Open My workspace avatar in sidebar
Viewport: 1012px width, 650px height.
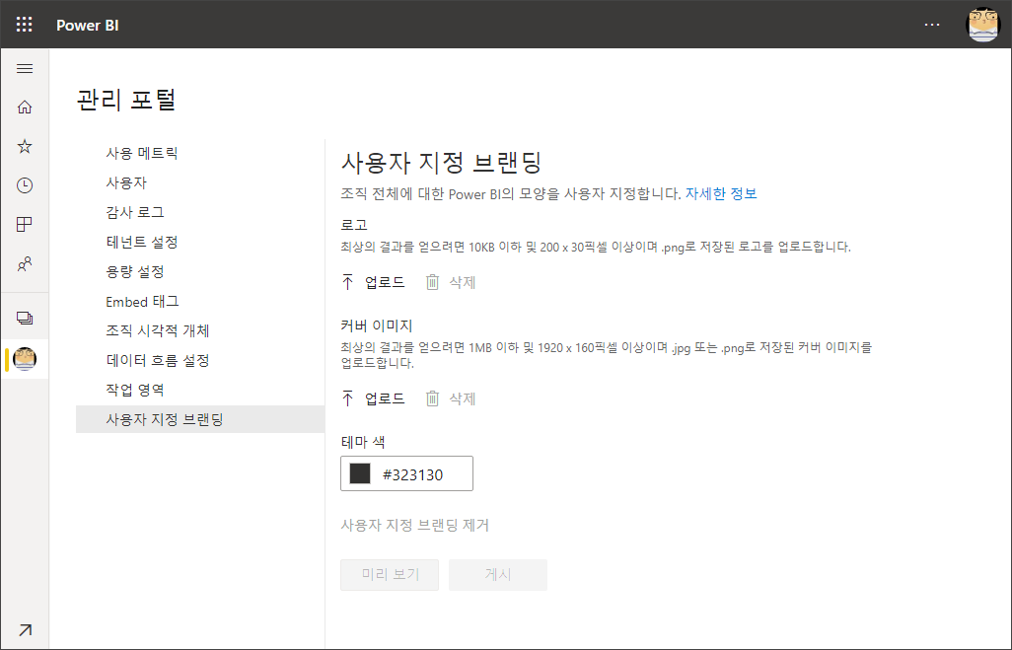25,359
